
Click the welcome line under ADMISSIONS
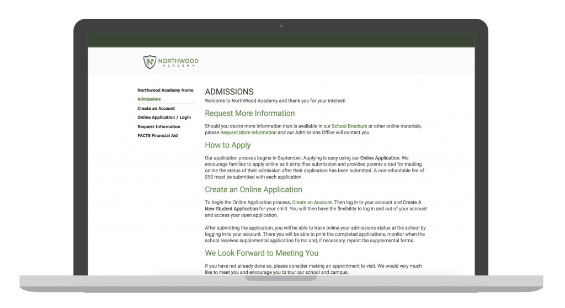[x=275, y=101]
